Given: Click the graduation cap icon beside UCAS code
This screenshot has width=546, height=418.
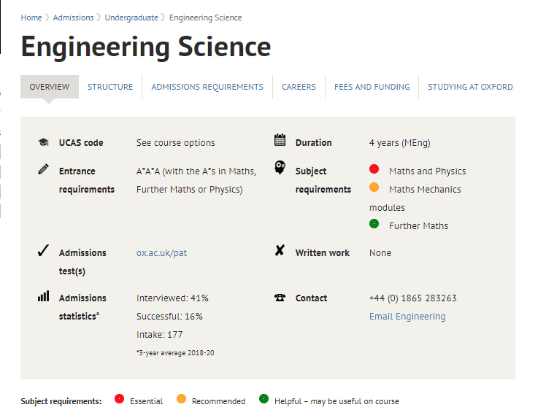Looking at the screenshot, I should pyautogui.click(x=44, y=142).
